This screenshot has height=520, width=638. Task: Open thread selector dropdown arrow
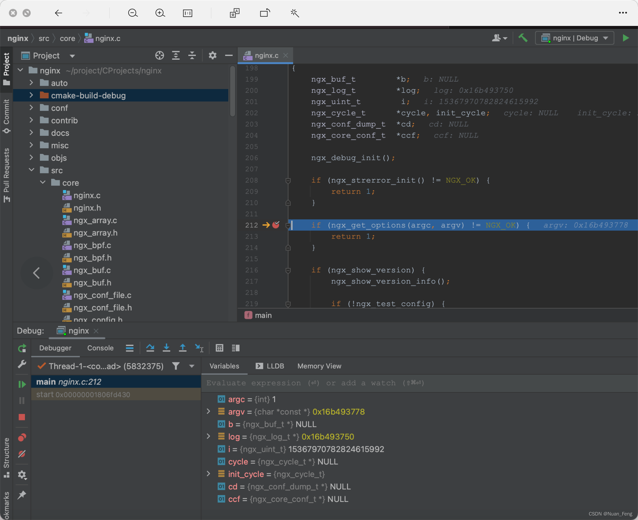pos(192,366)
